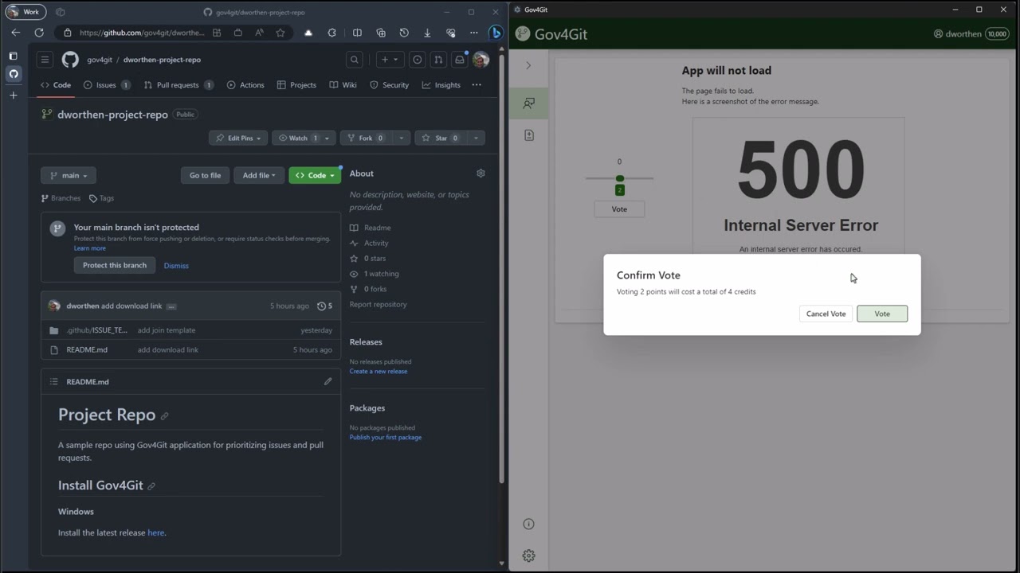This screenshot has width=1020, height=573.
Task: Click Report repository link
Action: point(378,304)
